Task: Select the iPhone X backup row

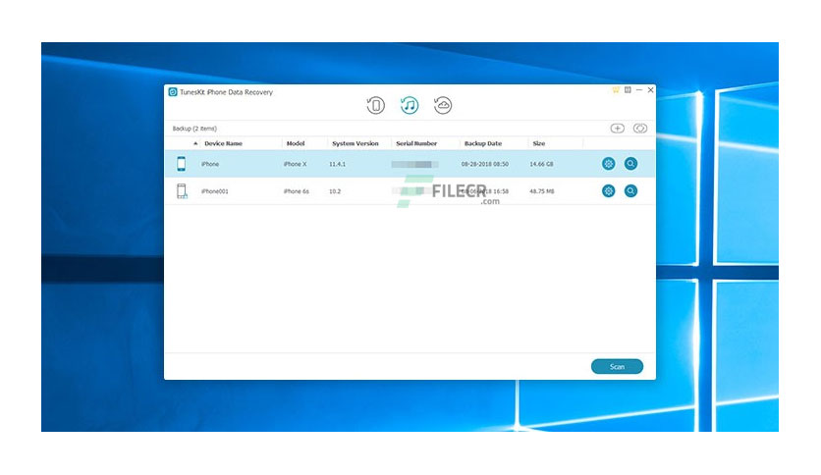Action: pos(410,164)
